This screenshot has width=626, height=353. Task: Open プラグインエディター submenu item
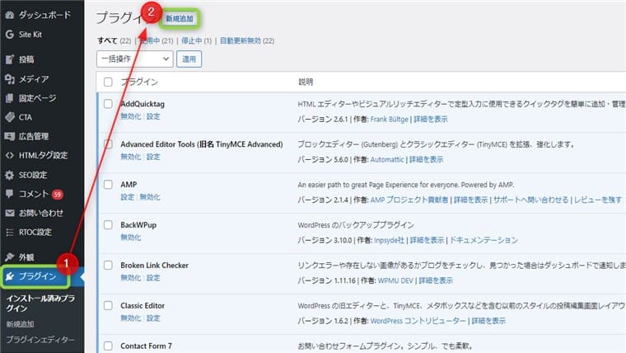pos(40,340)
